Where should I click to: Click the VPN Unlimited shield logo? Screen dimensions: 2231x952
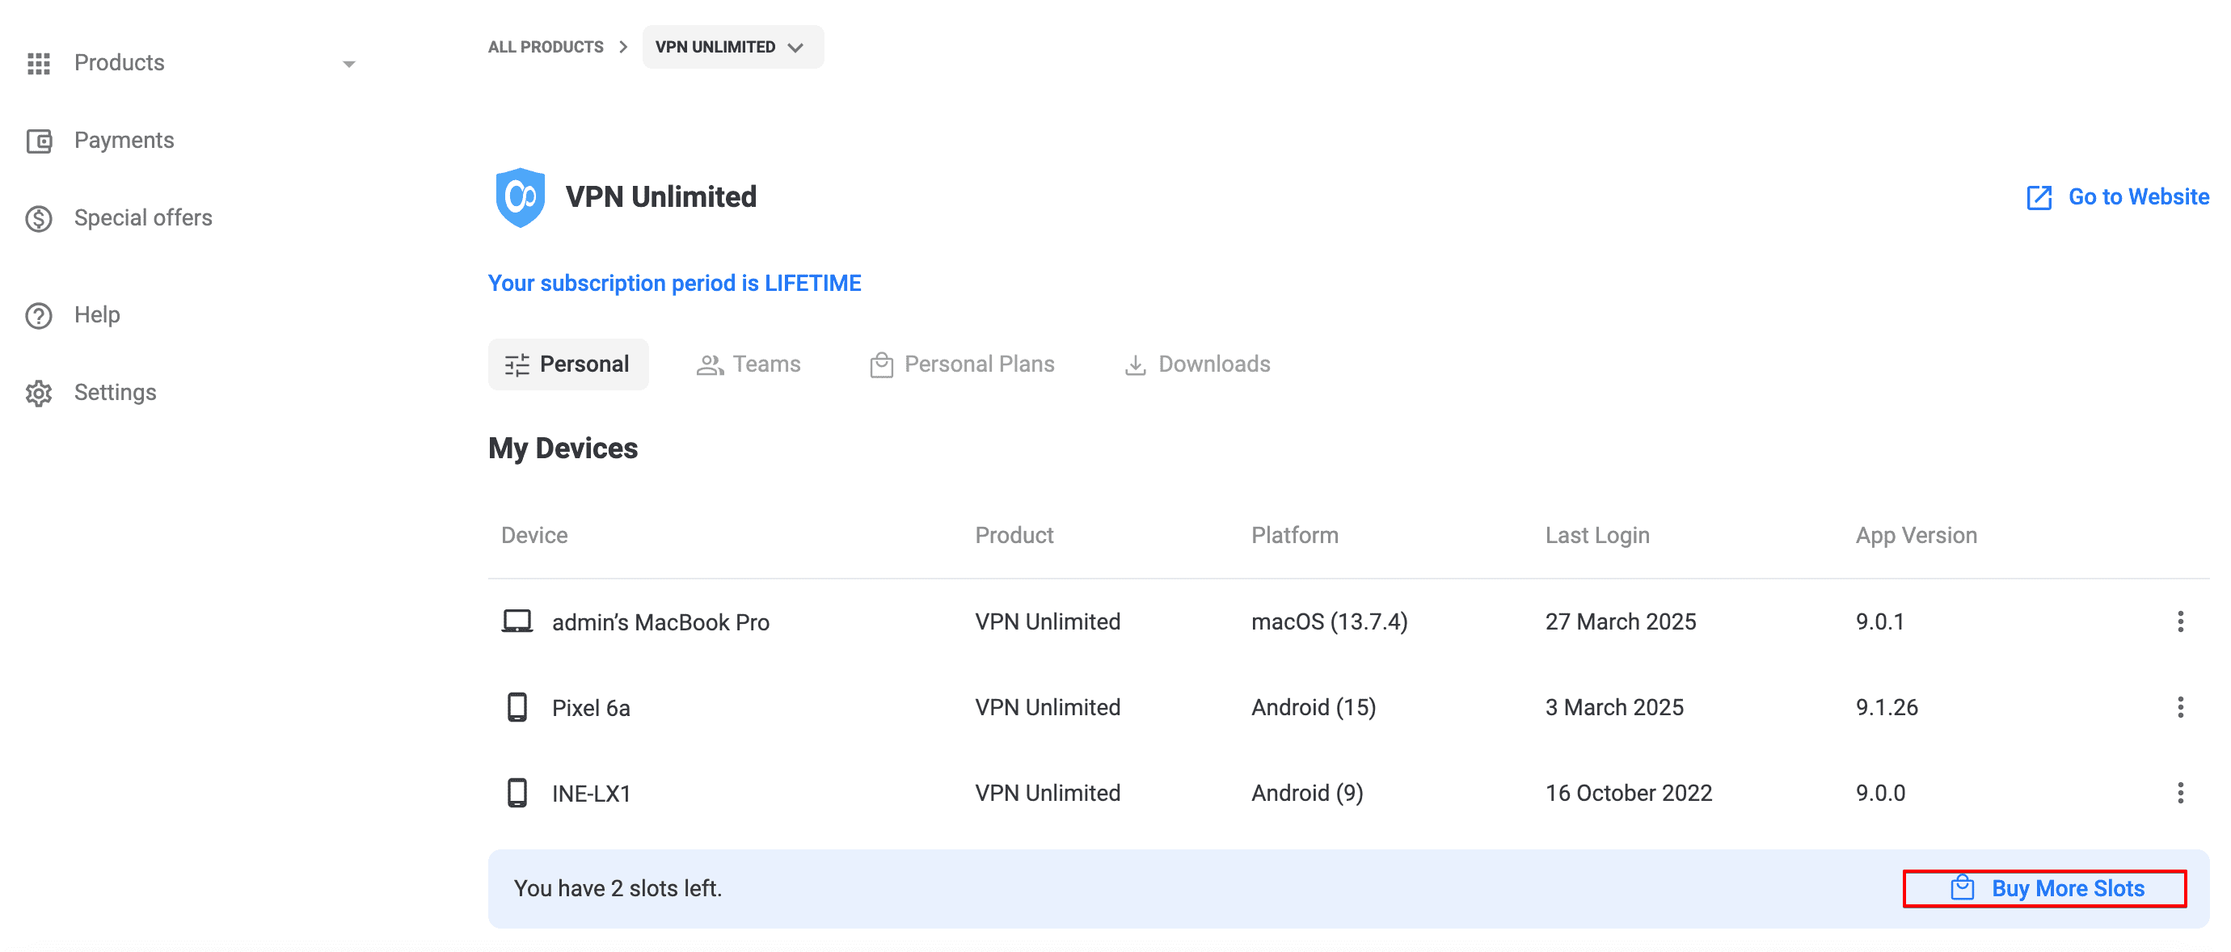(x=520, y=197)
